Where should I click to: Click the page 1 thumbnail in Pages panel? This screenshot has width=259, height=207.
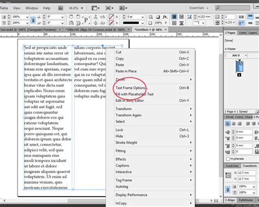point(239,67)
